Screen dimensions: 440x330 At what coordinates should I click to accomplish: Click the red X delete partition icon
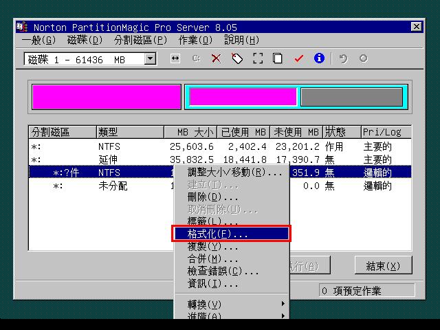click(216, 58)
